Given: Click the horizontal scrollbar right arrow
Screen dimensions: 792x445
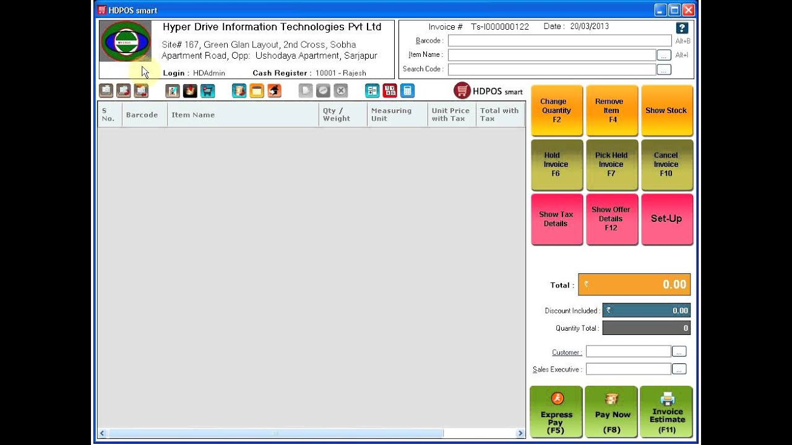Looking at the screenshot, I should click(520, 433).
